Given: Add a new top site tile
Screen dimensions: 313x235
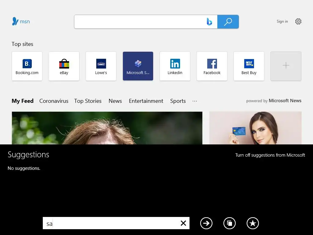Looking at the screenshot, I should pos(286,66).
